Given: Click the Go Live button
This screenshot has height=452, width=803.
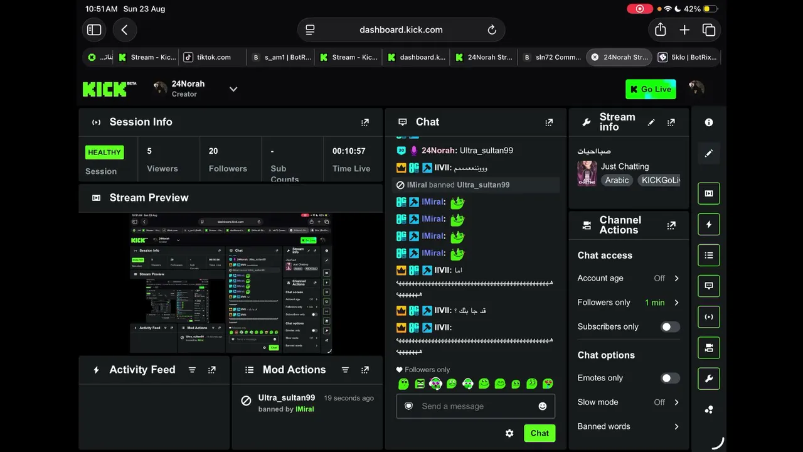Looking at the screenshot, I should coord(651,89).
